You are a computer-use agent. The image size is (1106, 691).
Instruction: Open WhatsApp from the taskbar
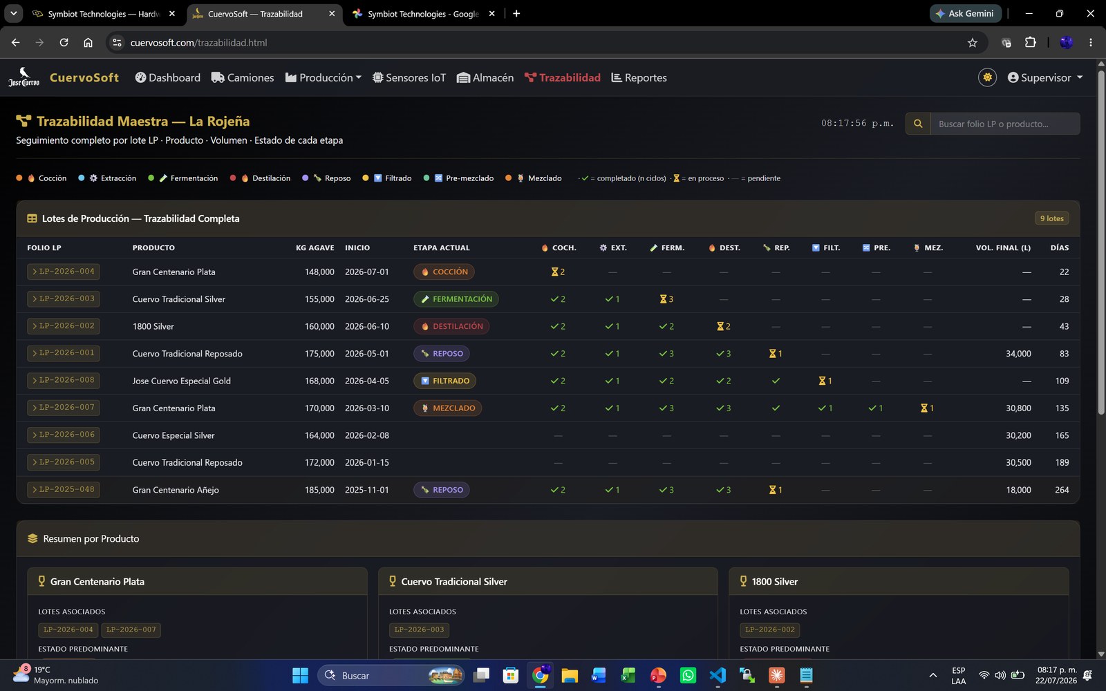pos(688,675)
